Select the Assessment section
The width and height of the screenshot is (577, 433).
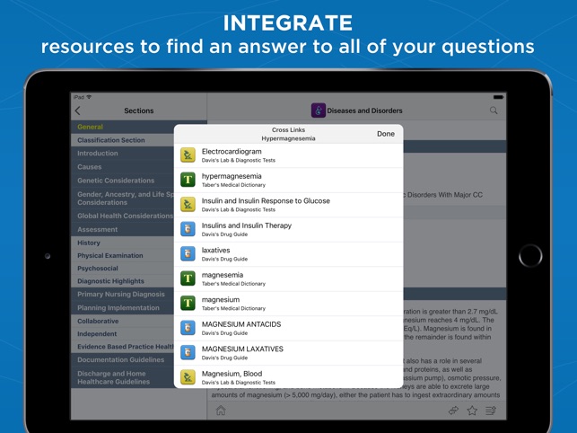pyautogui.click(x=123, y=230)
